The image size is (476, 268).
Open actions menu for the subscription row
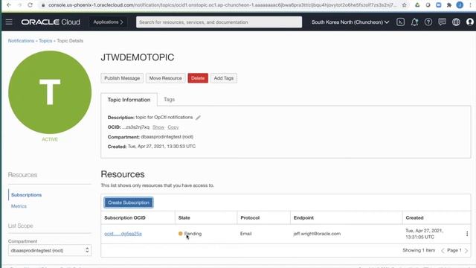coord(467,234)
